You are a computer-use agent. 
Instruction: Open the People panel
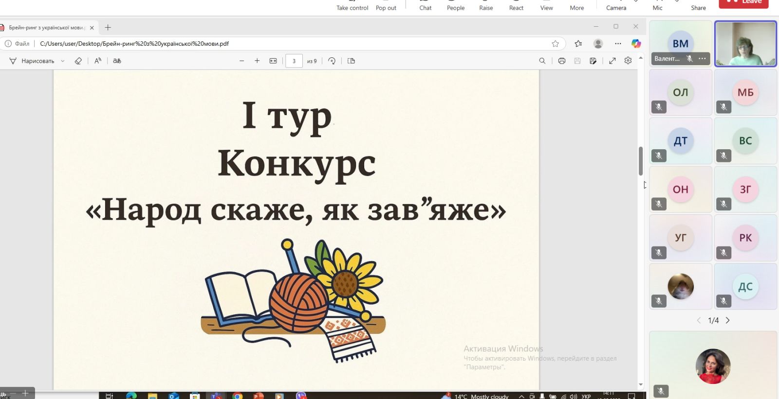tap(456, 5)
